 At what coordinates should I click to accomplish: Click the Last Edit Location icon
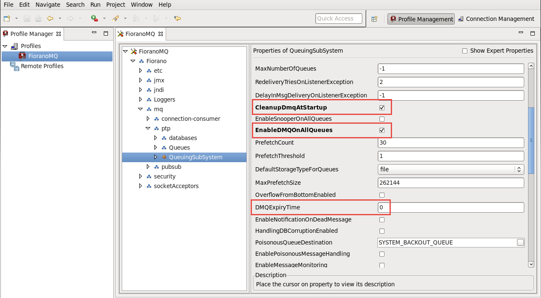tap(177, 18)
